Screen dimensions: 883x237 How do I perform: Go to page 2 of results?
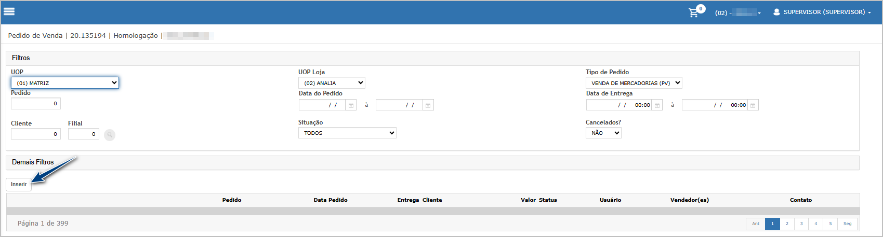pyautogui.click(x=787, y=224)
